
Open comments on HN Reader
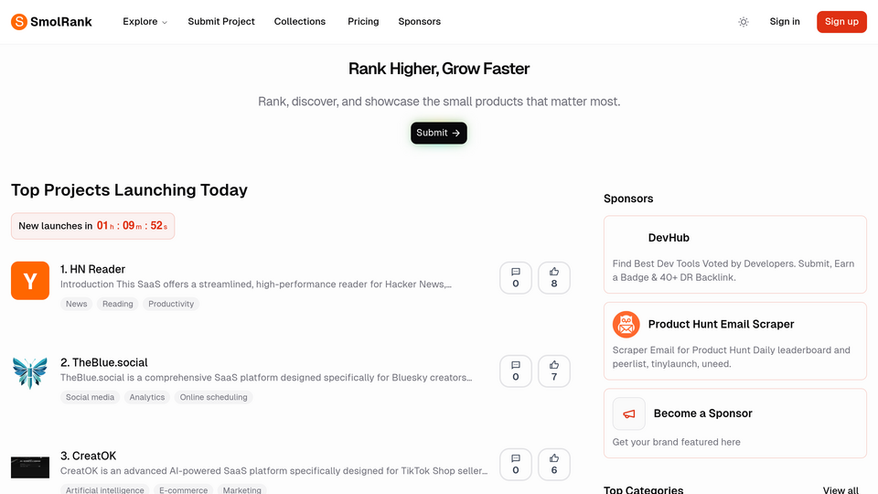(516, 278)
